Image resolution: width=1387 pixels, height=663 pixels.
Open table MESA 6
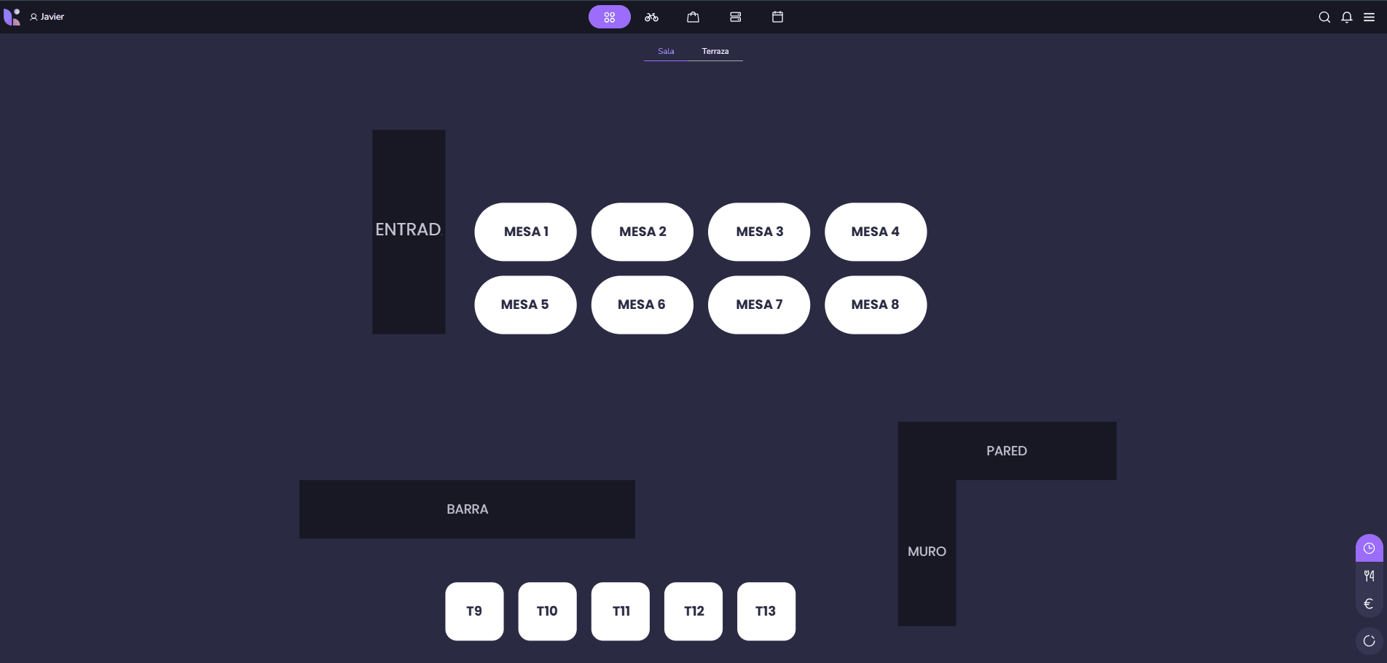[642, 305]
